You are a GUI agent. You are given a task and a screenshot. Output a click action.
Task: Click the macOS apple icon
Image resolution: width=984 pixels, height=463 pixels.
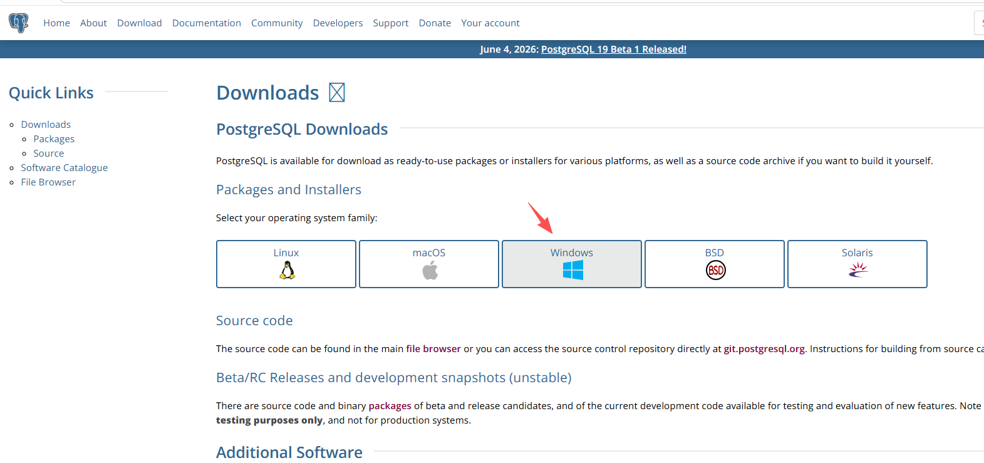[430, 271]
